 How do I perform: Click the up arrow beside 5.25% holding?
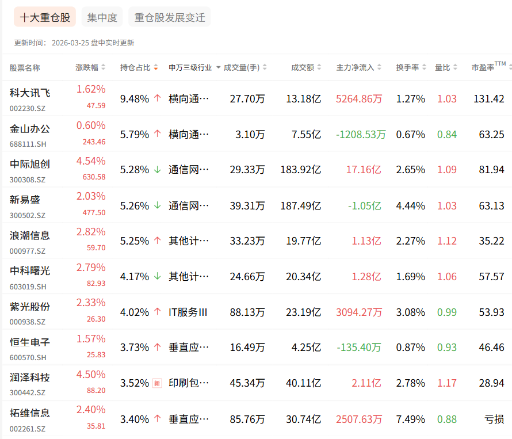(x=158, y=241)
